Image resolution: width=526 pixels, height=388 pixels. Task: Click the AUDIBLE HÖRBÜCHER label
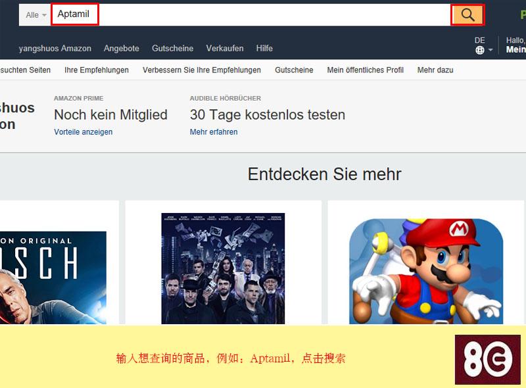pos(226,99)
